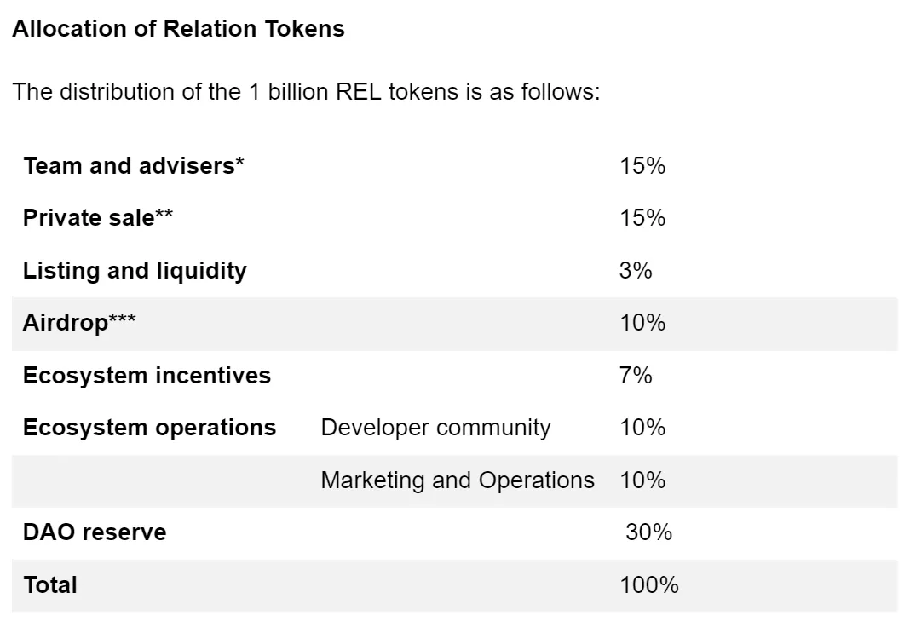
Task: Click the 100% Total value
Action: [x=649, y=585]
